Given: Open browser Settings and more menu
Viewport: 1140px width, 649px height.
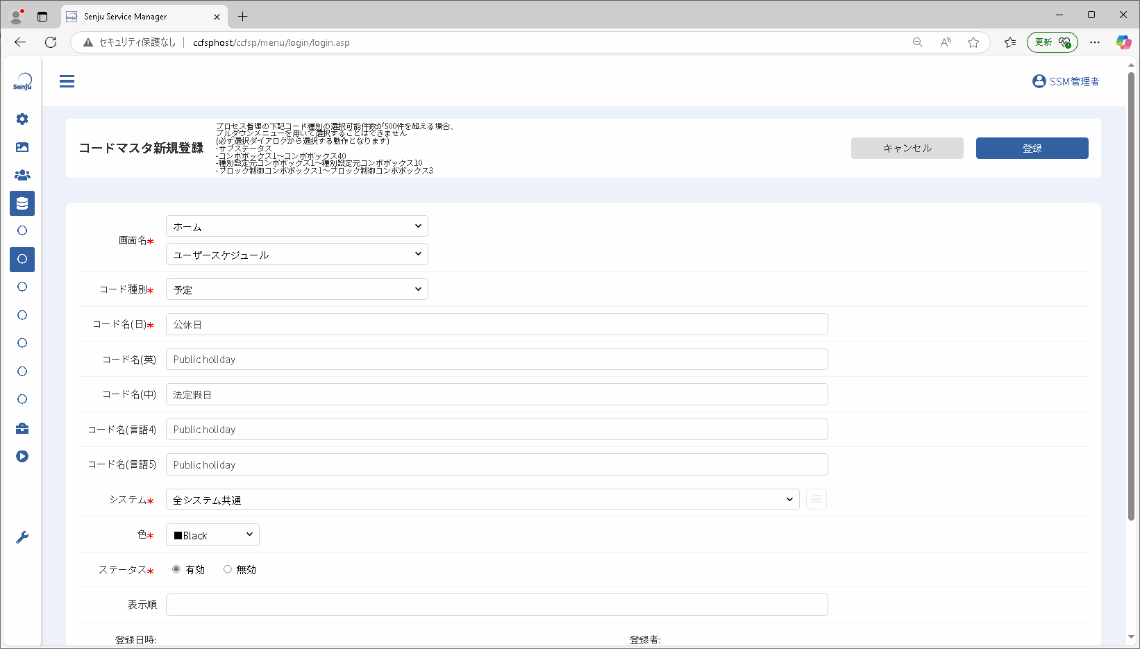Looking at the screenshot, I should [x=1095, y=42].
